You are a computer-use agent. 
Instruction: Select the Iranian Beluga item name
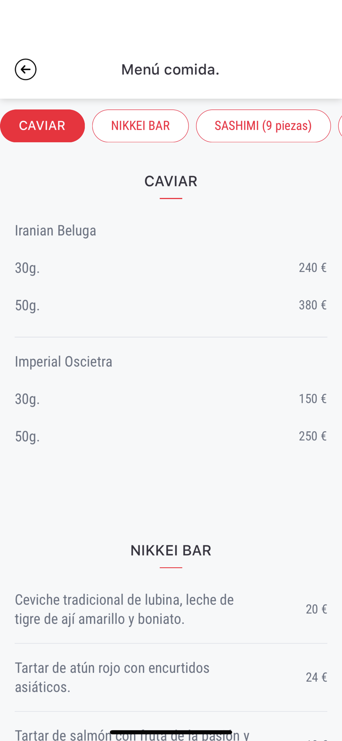[x=56, y=230]
